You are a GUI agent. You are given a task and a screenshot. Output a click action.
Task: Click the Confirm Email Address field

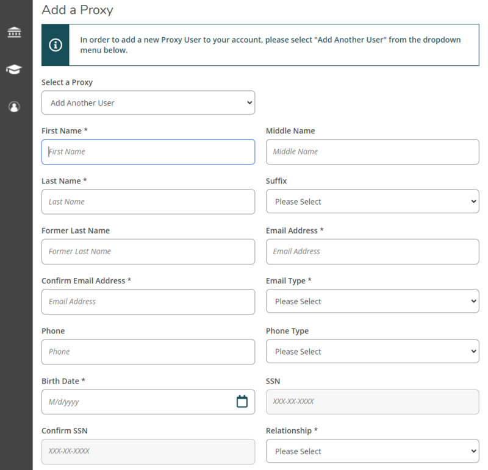[148, 301]
